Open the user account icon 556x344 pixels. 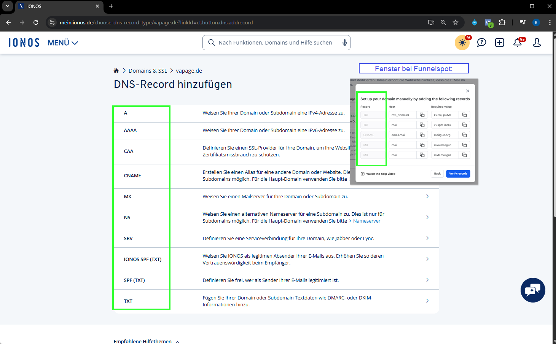pos(537,43)
